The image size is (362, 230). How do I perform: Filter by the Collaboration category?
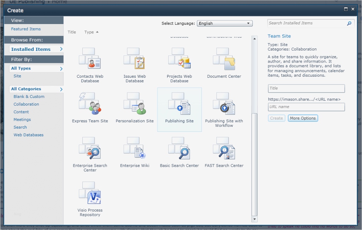coord(26,104)
